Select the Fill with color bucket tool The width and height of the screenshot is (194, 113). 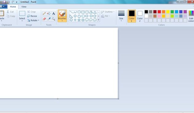[49, 13]
